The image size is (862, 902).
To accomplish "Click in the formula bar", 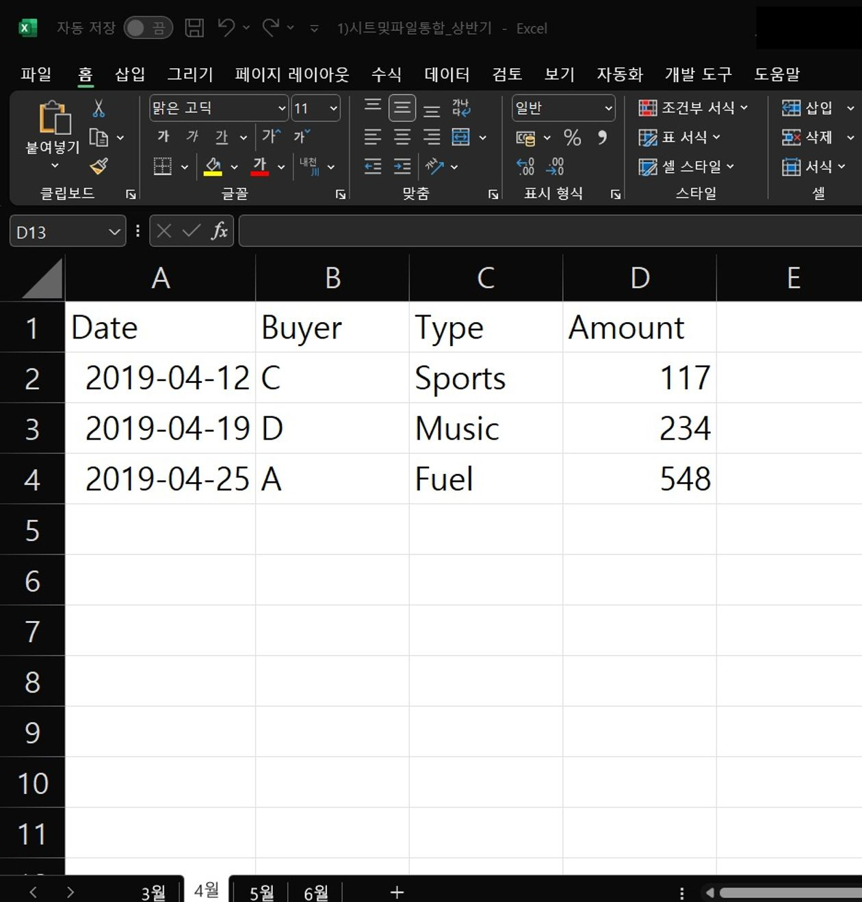I will click(x=550, y=231).
